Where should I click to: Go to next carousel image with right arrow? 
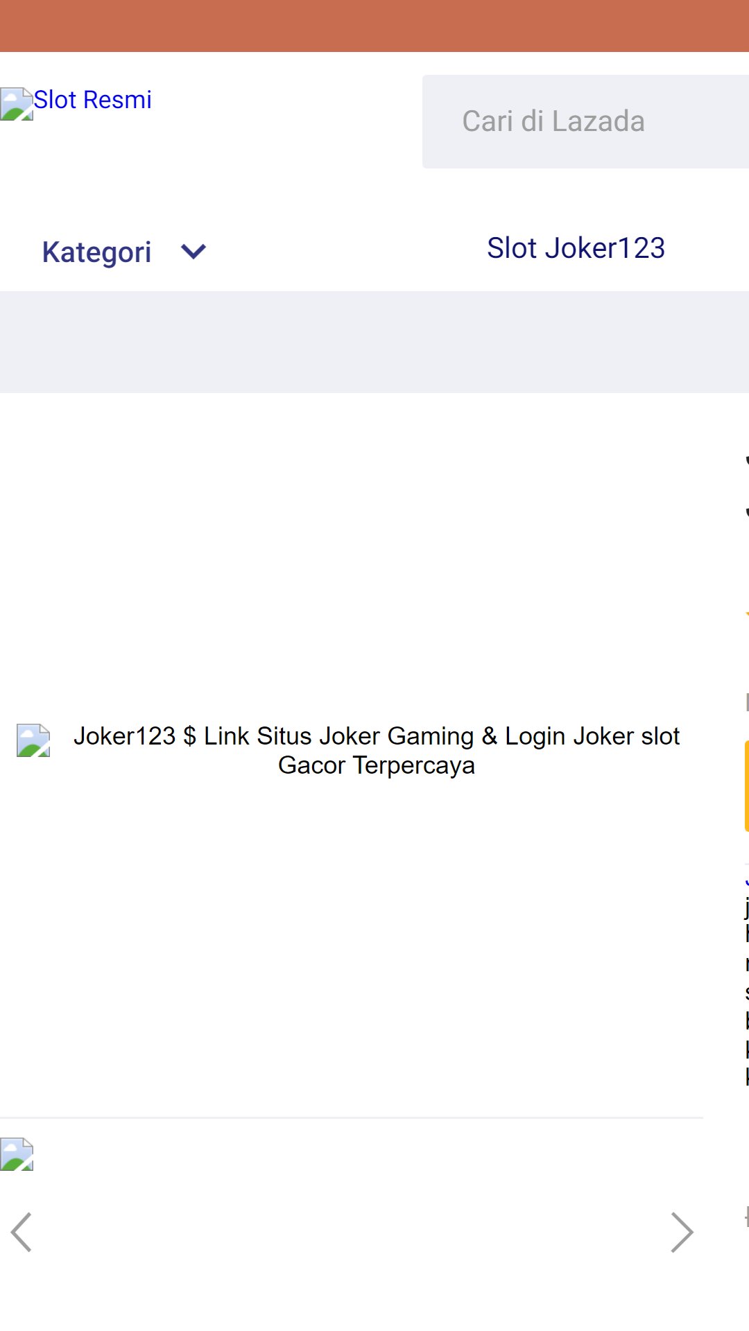click(x=682, y=1232)
